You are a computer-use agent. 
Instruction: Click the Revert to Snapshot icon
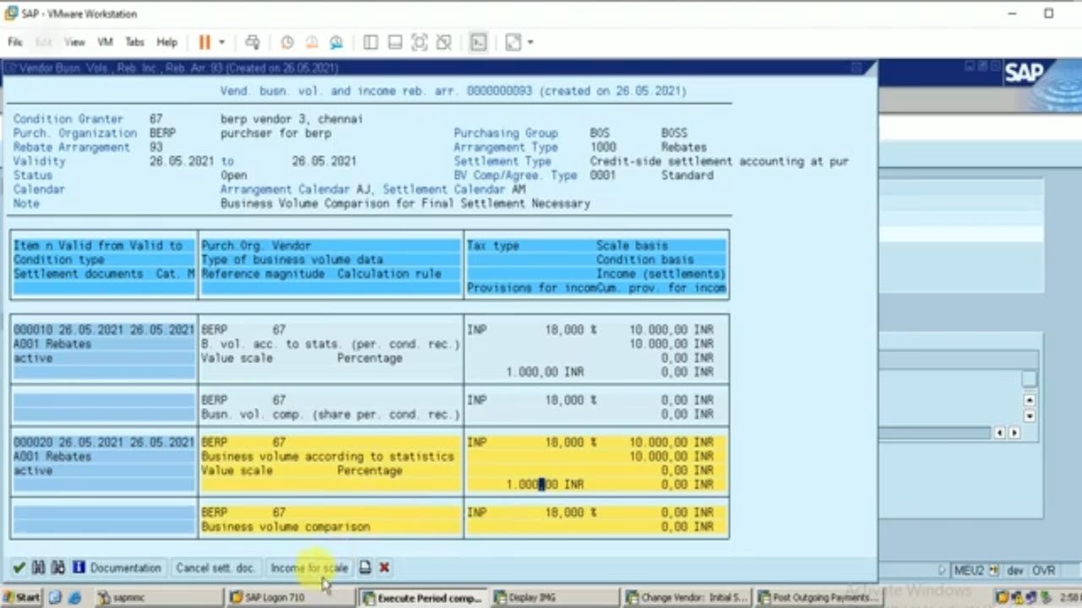point(312,42)
